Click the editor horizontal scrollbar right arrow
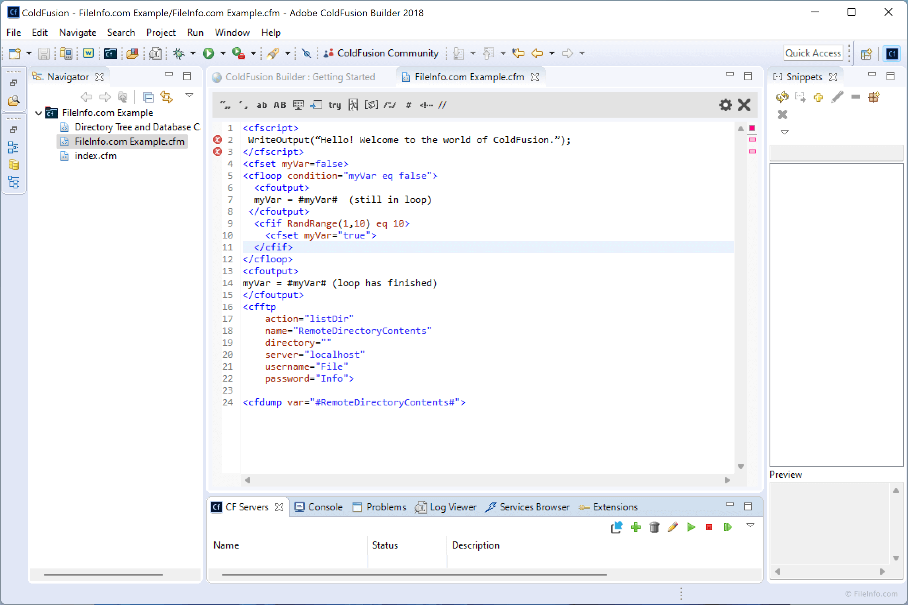The height and width of the screenshot is (605, 908). point(727,480)
